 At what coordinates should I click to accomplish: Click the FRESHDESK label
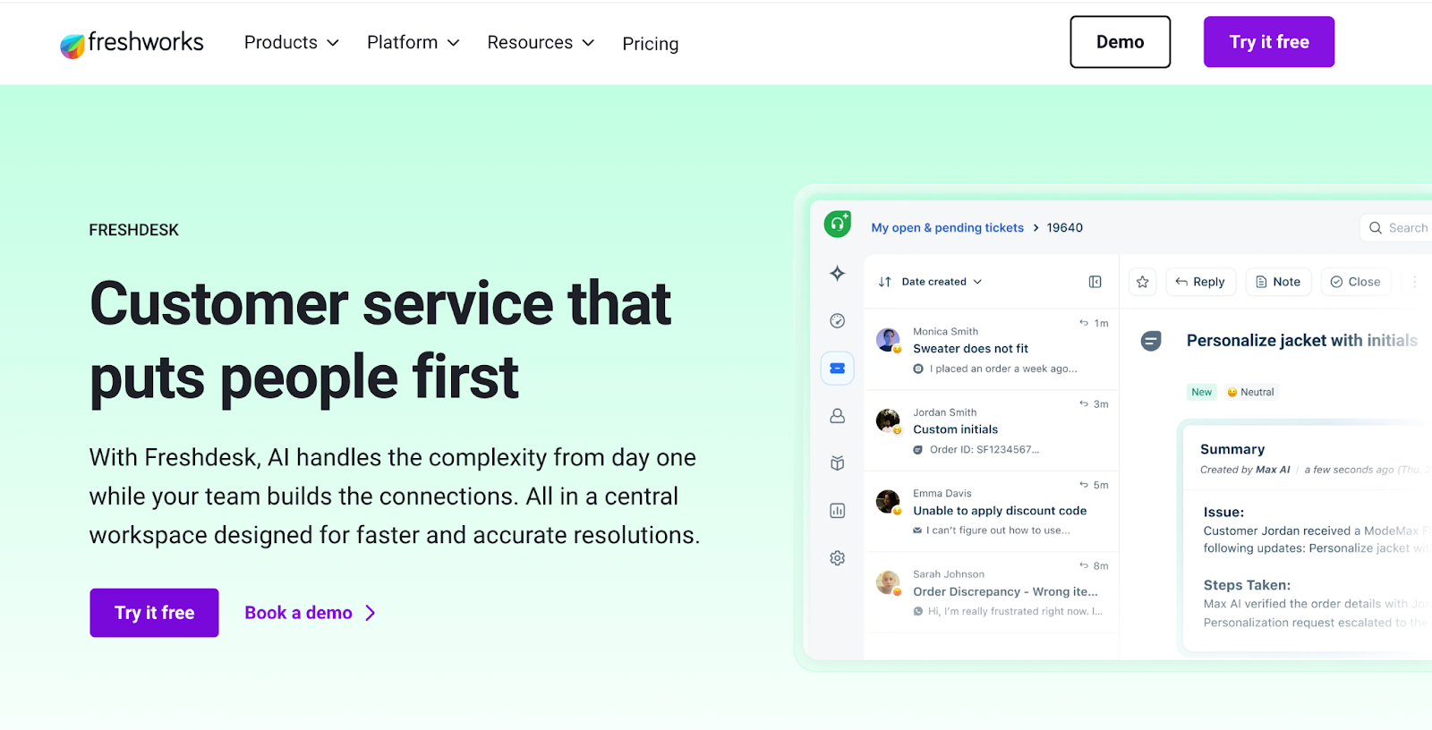click(x=134, y=230)
